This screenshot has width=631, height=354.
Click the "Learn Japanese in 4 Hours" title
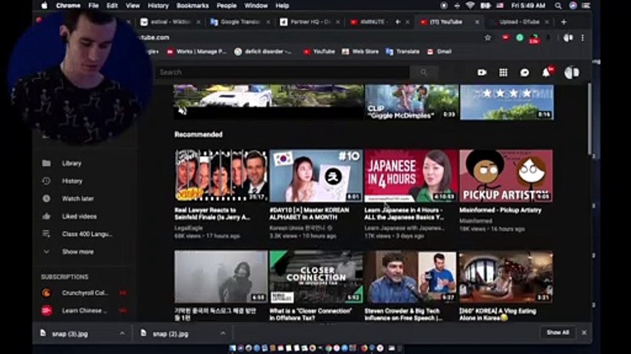pos(405,213)
